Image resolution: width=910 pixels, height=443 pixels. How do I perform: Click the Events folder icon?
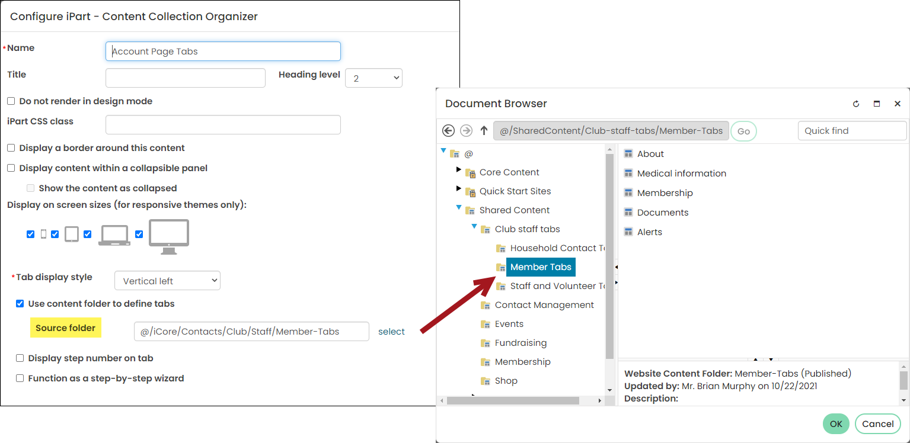486,324
